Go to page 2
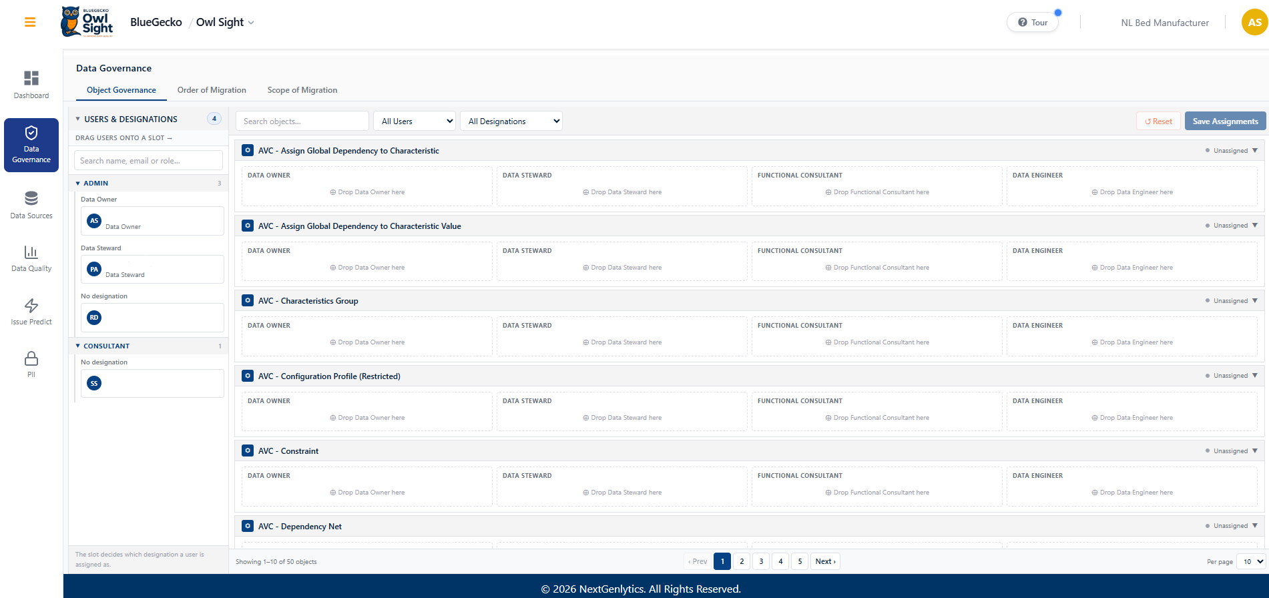Screen dimensions: 1269x598 [x=742, y=561]
